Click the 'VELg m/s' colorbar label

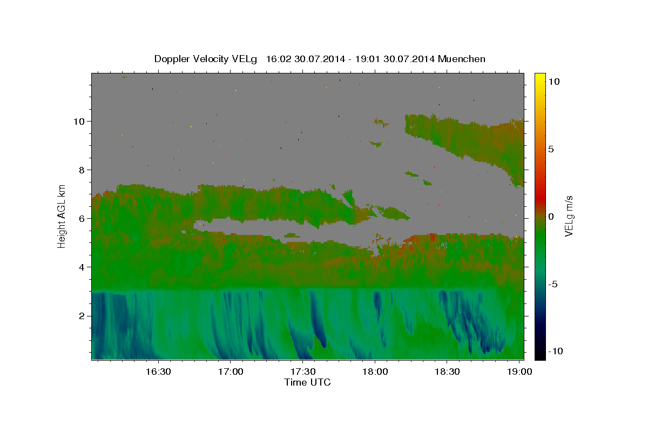(569, 215)
